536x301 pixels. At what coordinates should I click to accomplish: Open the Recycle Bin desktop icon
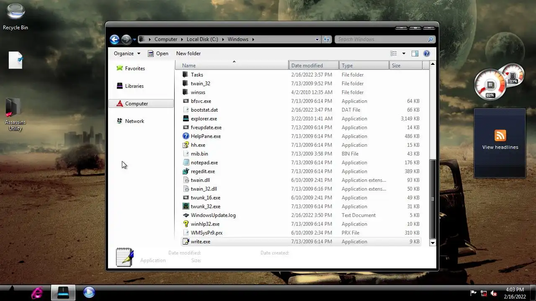click(x=15, y=17)
